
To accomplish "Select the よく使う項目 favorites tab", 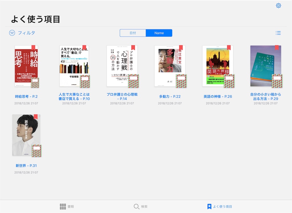I will tap(220, 206).
